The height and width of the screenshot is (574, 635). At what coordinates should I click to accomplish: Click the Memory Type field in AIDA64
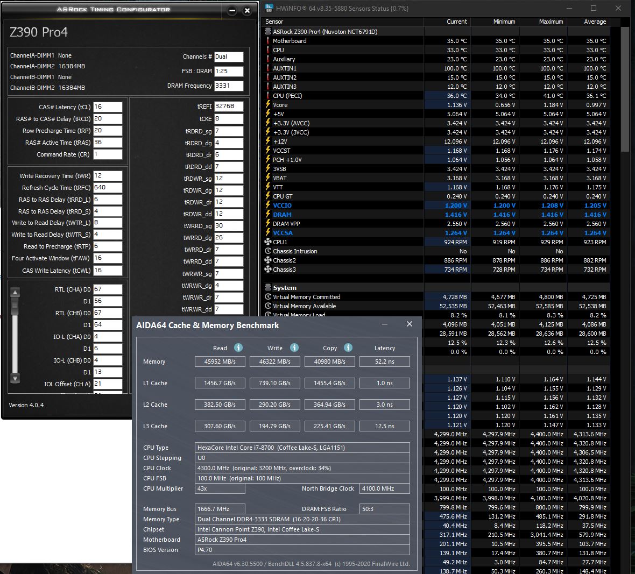coord(302,519)
